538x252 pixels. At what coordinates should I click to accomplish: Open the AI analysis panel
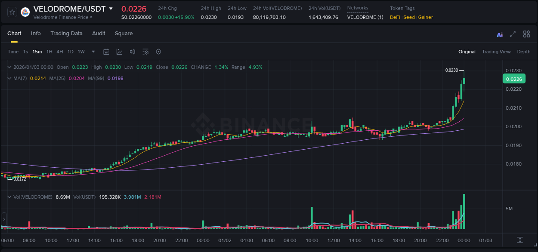point(499,34)
